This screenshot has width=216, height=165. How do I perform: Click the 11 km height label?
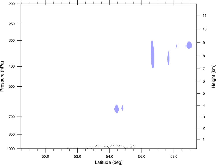pos(204,15)
